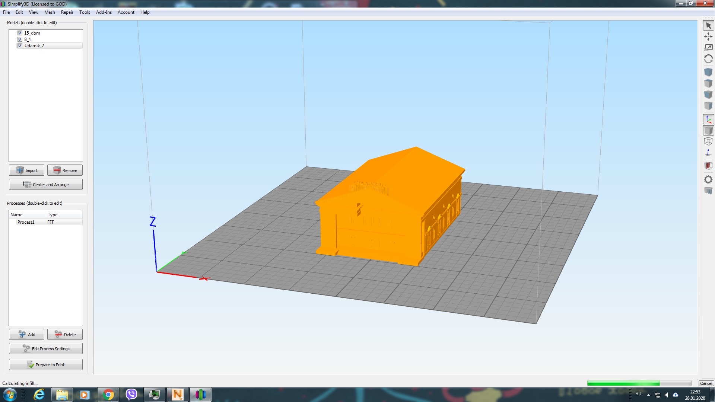Screen dimensions: 715x402
Task: Select the arrow selection tool
Action: [708, 26]
